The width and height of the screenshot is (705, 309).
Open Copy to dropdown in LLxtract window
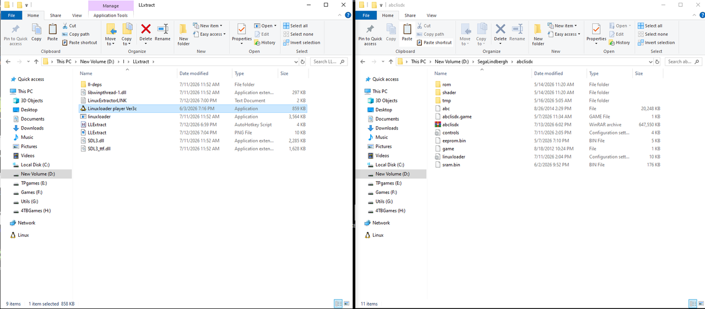127,34
